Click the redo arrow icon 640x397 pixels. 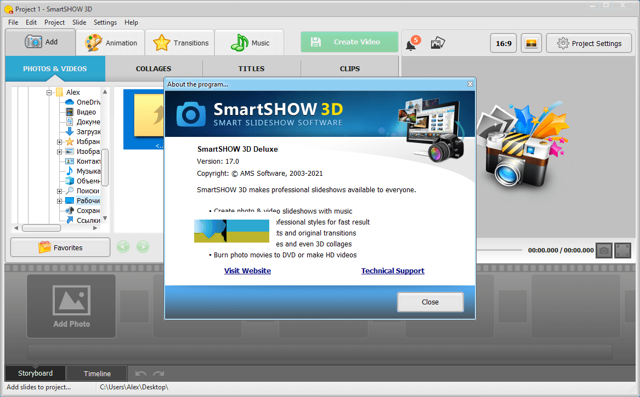[158, 373]
